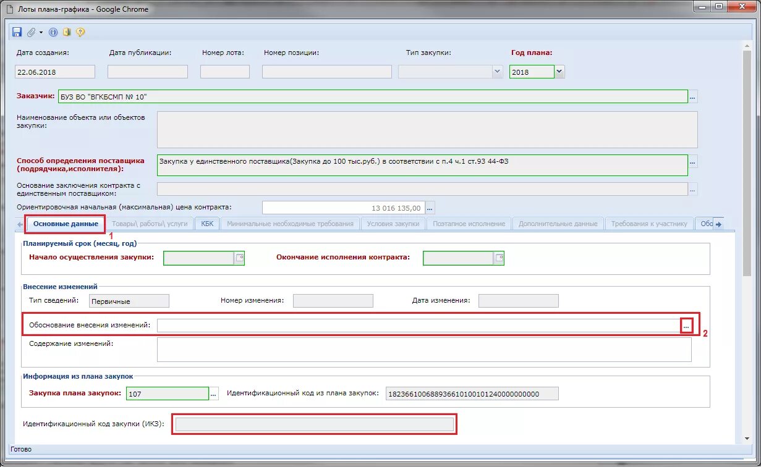Open the Дополнительные данные tab
The height and width of the screenshot is (467, 761).
pos(558,224)
